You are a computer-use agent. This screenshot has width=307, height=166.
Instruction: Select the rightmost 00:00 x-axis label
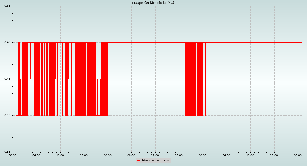tap(298, 155)
